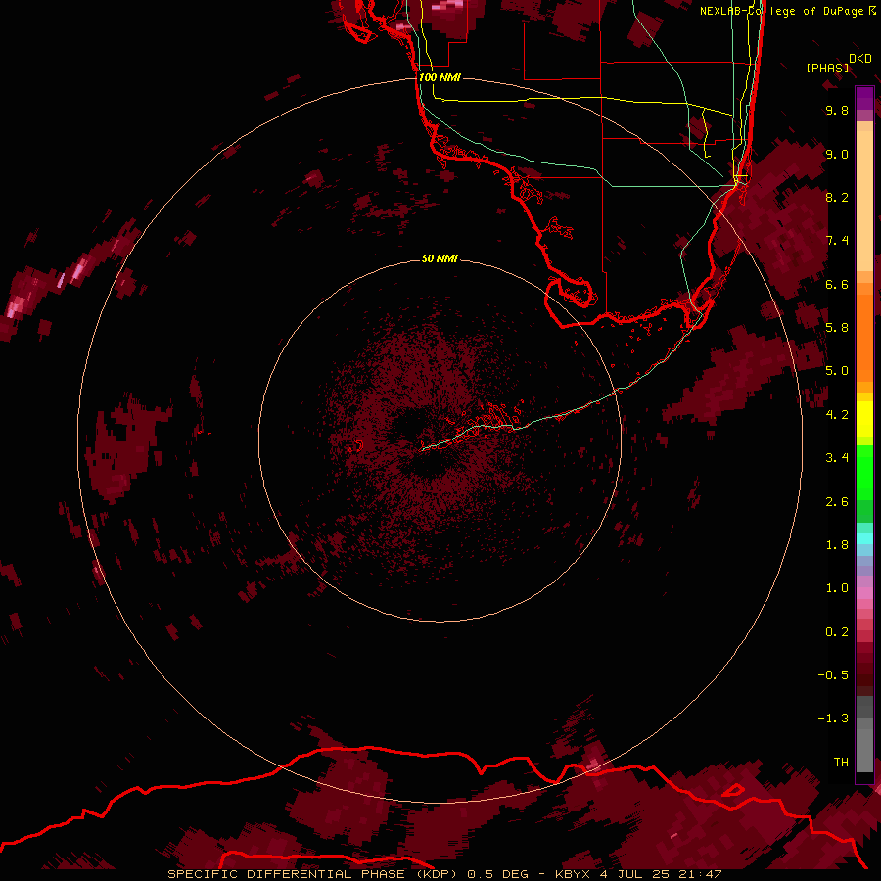Pick the purple segment at the top of the color bar
Viewport: 881px width, 881px height.
tap(864, 98)
